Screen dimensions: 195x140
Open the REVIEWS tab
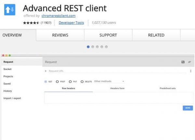[60, 35]
